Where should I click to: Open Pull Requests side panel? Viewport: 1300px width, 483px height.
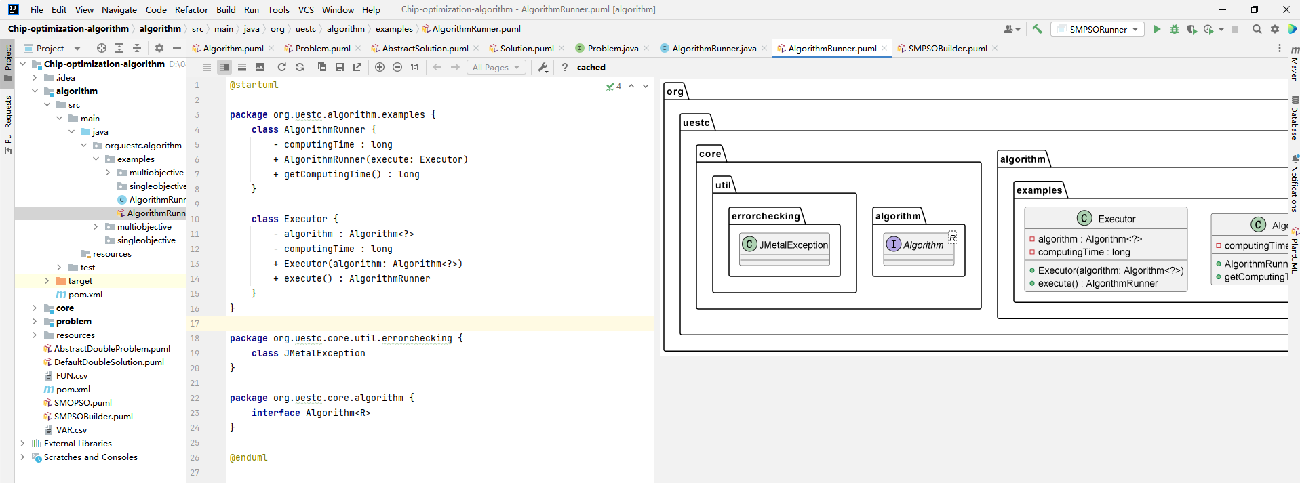[8, 125]
